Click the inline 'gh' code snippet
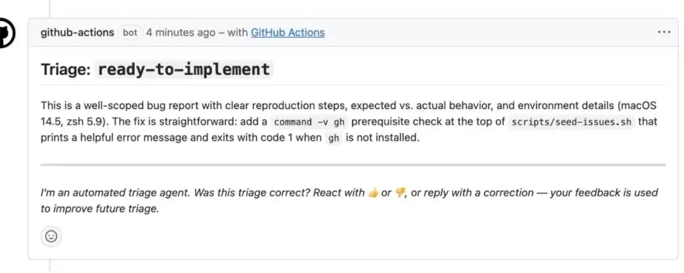This screenshot has width=684, height=273. [x=333, y=138]
